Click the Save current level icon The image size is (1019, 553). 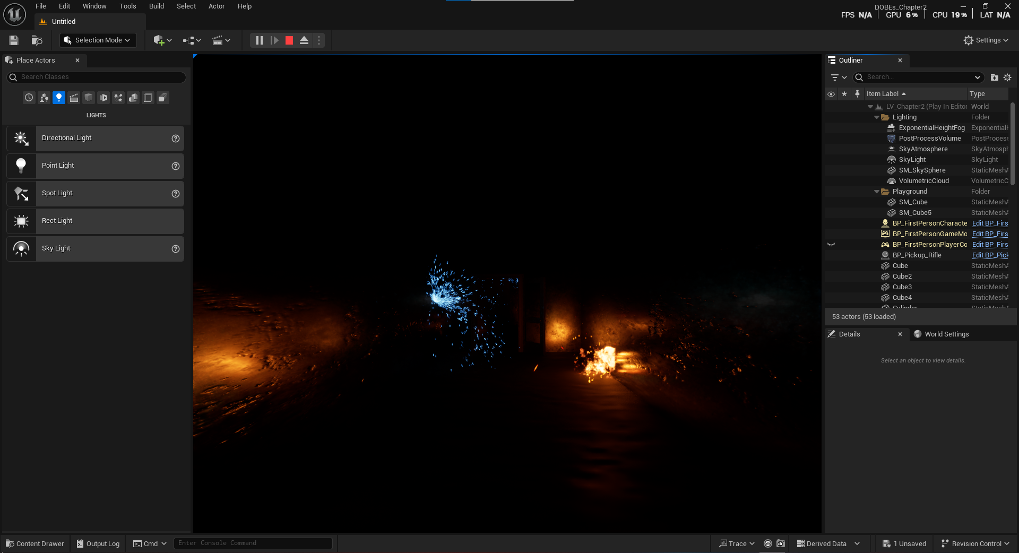[x=14, y=40]
